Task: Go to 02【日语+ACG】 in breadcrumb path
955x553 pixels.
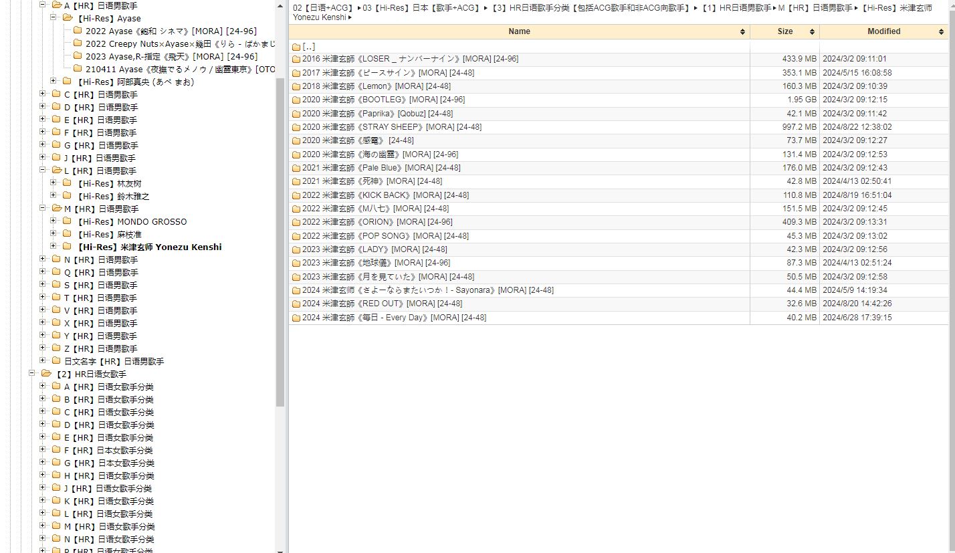Action: click(324, 8)
